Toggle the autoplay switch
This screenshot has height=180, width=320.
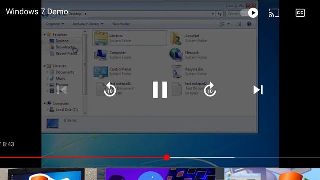pyautogui.click(x=249, y=13)
